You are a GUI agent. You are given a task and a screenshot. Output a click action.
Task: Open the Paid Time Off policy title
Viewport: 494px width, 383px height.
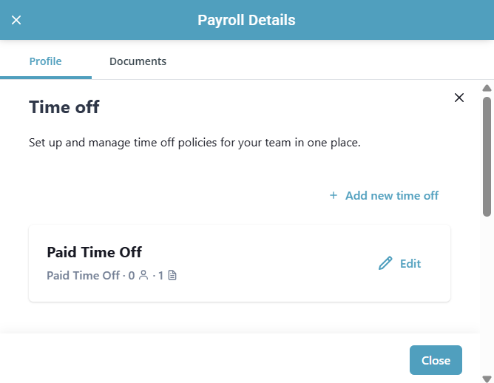point(94,252)
